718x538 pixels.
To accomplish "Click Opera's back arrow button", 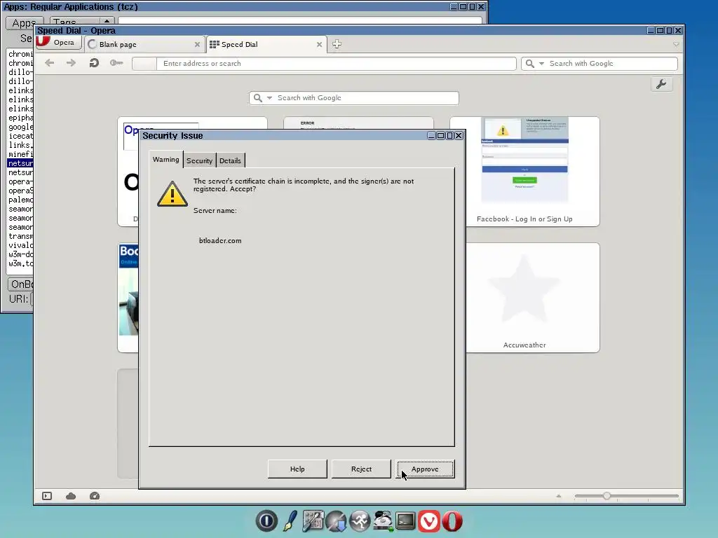I will coord(50,63).
